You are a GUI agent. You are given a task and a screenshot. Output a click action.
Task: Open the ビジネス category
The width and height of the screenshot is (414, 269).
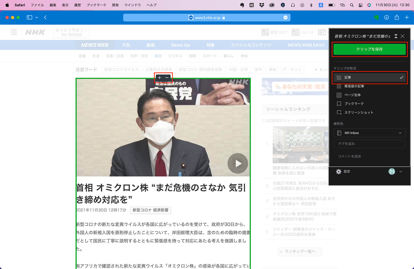click(175, 56)
